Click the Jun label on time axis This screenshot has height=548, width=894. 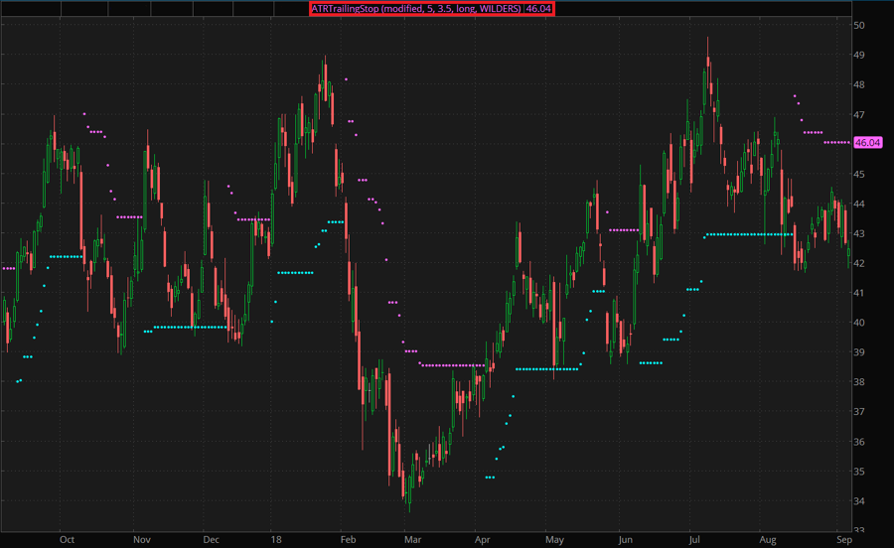(625, 539)
